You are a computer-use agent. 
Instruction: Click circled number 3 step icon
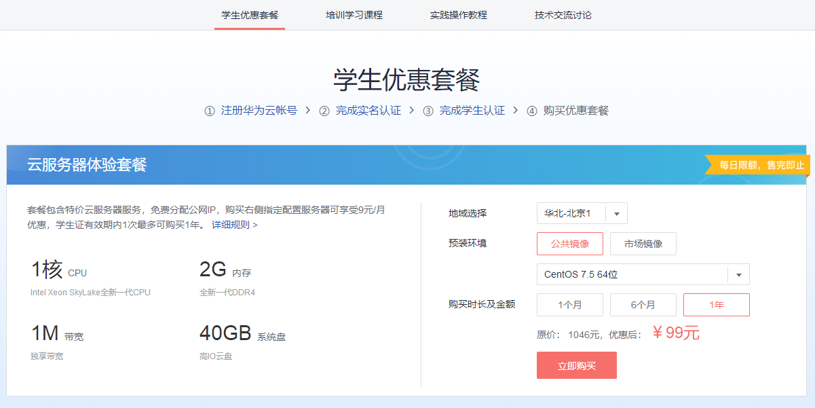[x=428, y=111]
